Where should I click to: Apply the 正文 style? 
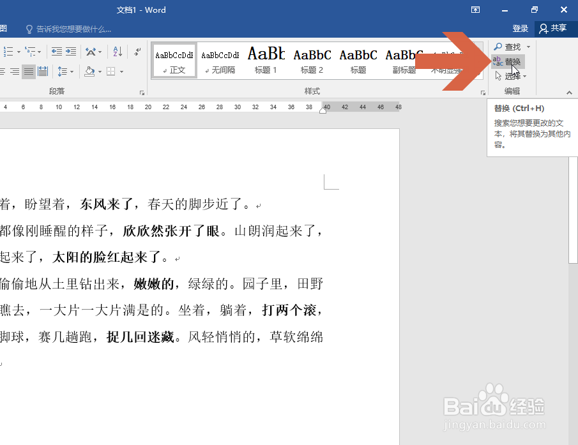click(x=174, y=61)
